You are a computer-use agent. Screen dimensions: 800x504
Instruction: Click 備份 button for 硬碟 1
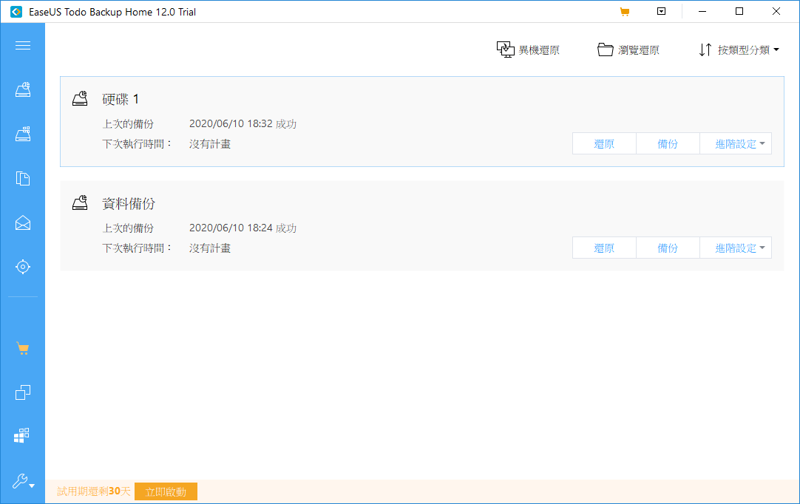click(x=668, y=144)
